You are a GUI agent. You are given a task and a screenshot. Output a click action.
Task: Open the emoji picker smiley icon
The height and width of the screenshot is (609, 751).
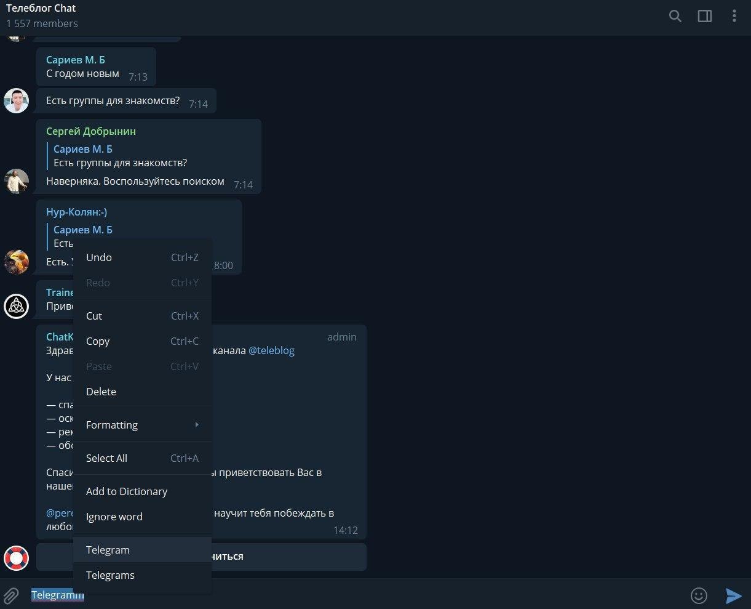coord(699,595)
